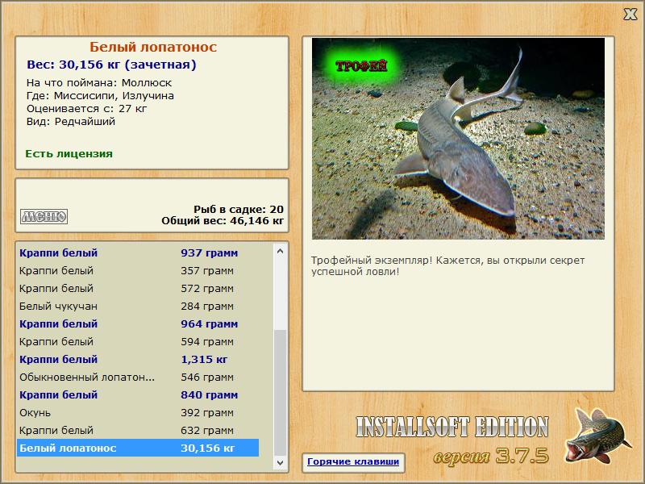Click the green Трофей badge on the photo

(x=360, y=65)
